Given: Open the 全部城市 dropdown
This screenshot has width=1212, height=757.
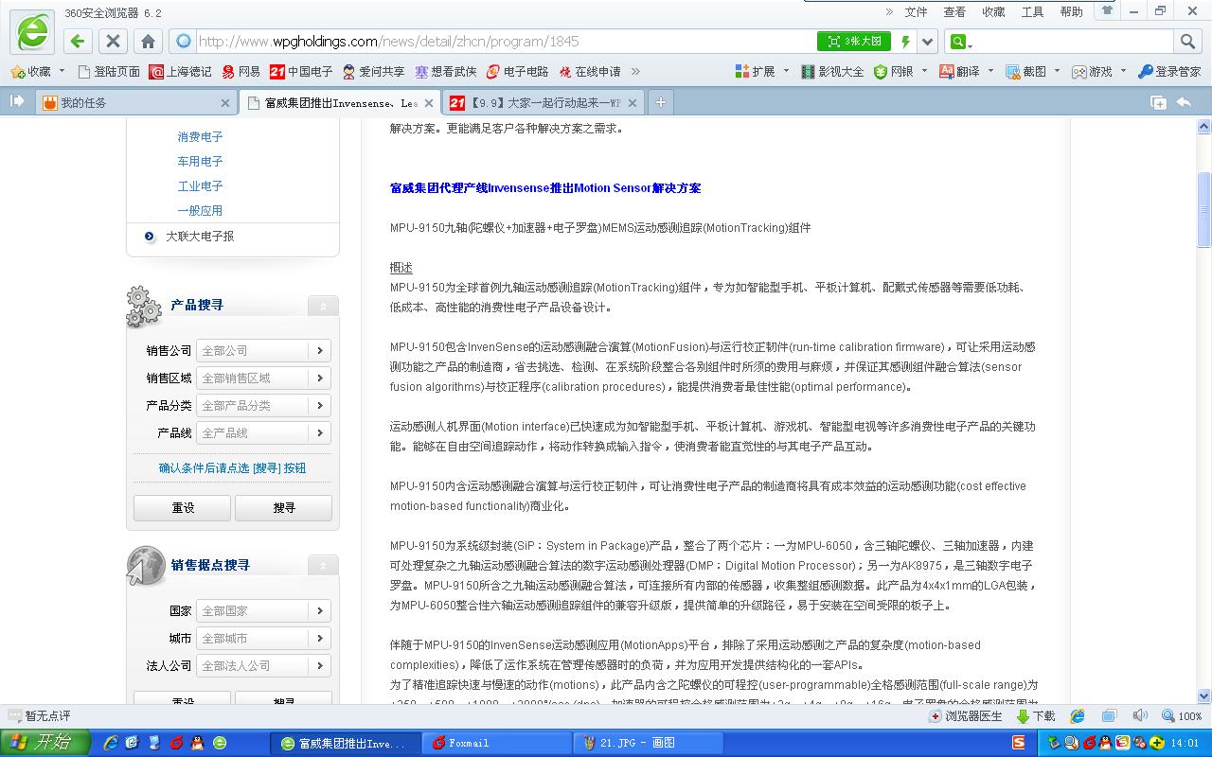Looking at the screenshot, I should [263, 638].
